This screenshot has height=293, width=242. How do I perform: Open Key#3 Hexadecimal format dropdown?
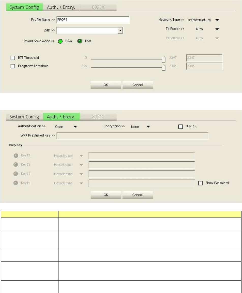[x=81, y=174]
